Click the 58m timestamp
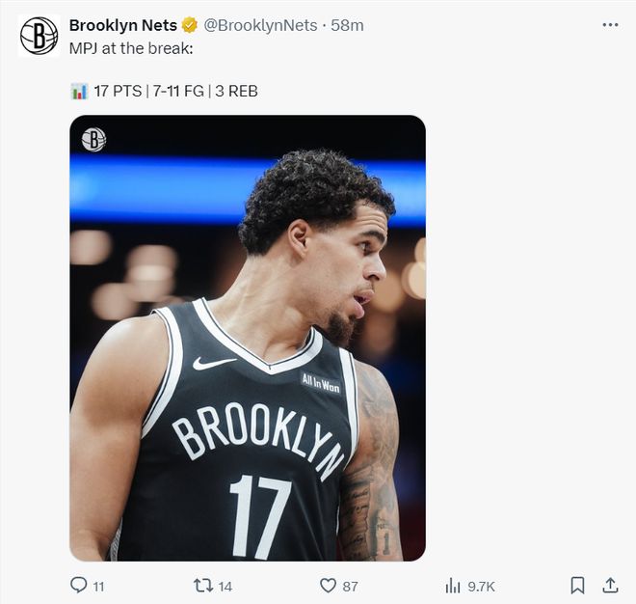This screenshot has height=604, width=636. 347,26
